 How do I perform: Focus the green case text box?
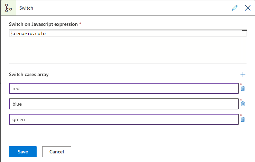(x=124, y=119)
